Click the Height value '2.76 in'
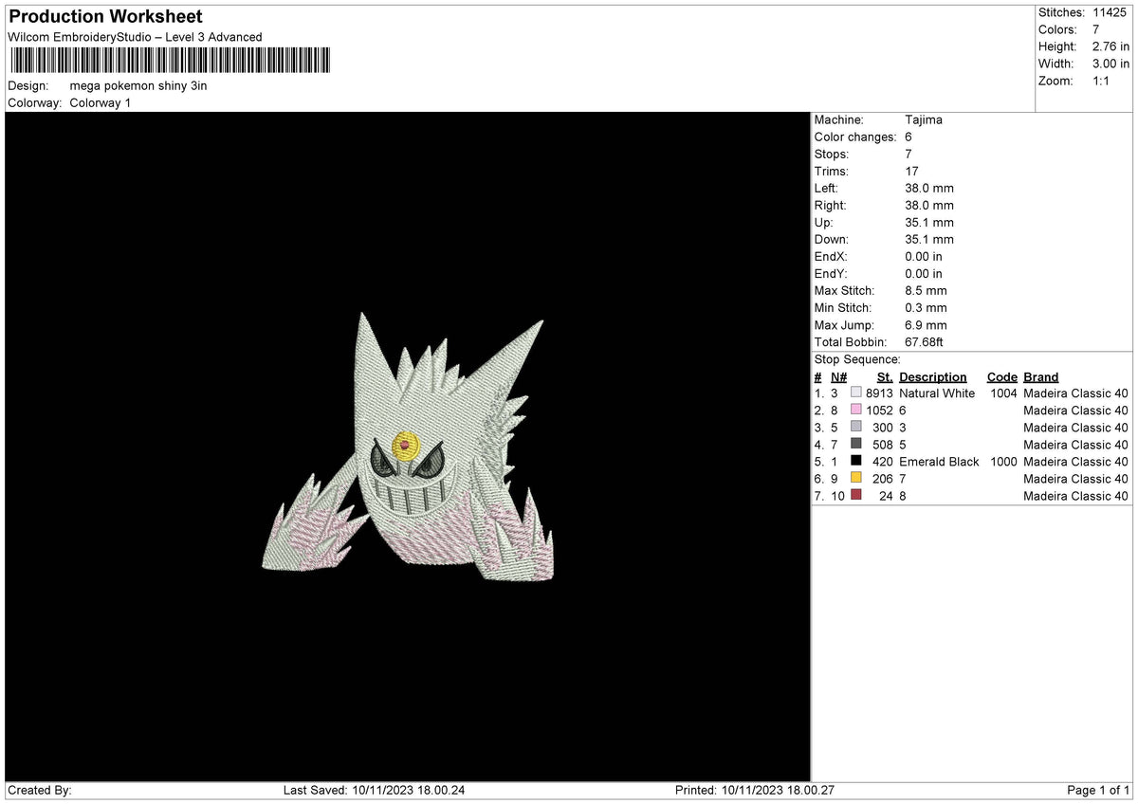Viewport: 1138px width, 804px height. click(1110, 46)
